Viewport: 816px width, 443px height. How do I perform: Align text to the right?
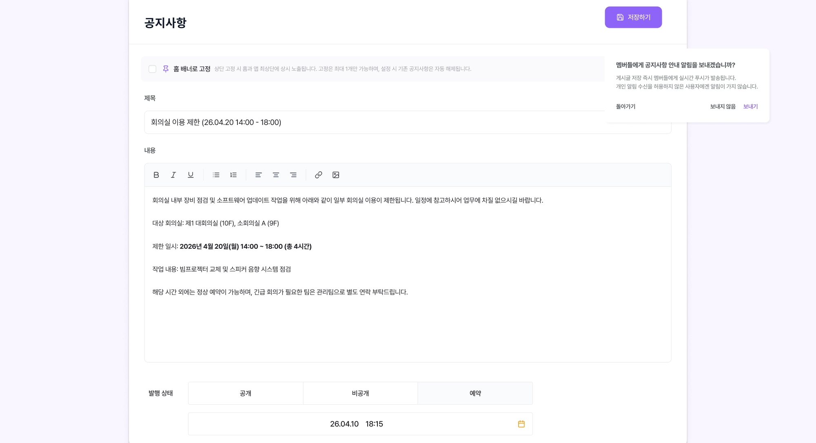click(x=293, y=175)
